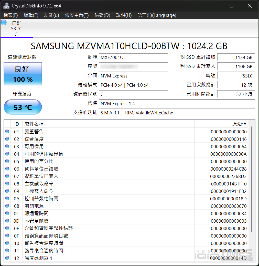The height and width of the screenshot is (266, 259).
Task: Click the status orb for attribute 05 使用的百分比
Action: point(7,161)
